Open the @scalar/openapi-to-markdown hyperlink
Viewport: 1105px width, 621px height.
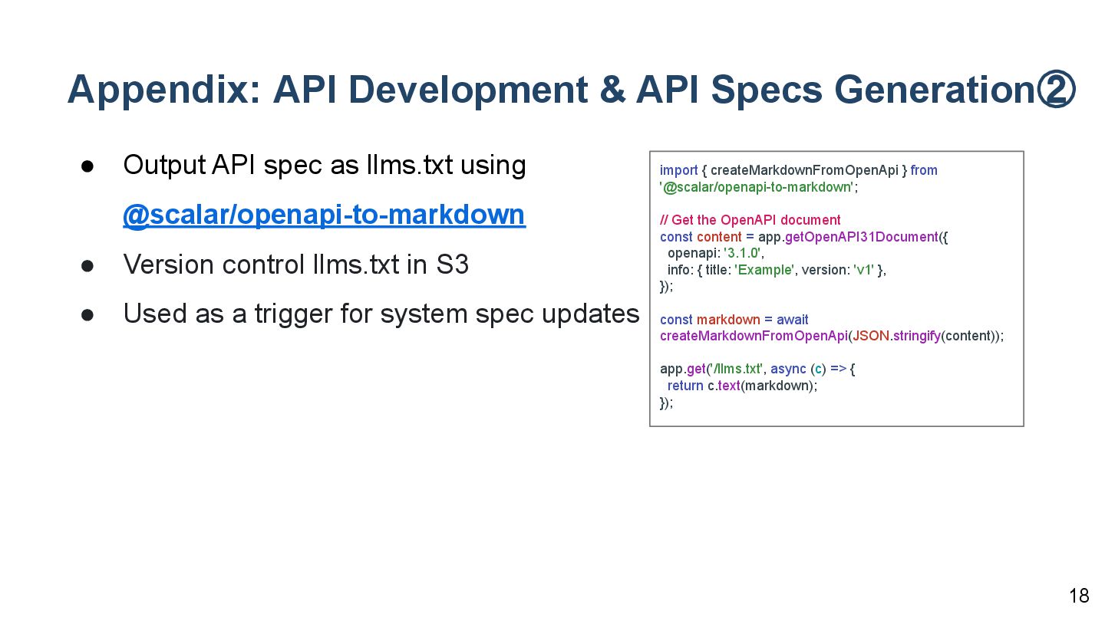point(324,215)
